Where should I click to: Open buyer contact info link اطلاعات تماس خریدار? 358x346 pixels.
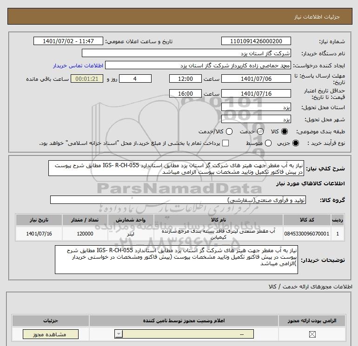click(78, 65)
